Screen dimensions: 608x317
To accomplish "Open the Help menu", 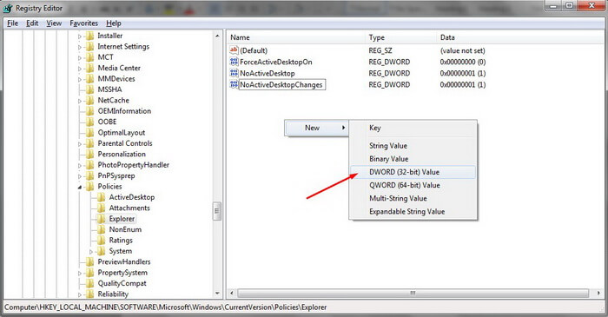I will coord(114,23).
